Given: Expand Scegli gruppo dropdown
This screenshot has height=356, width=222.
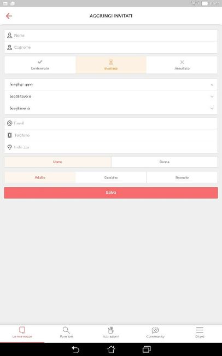Looking at the screenshot, I should (x=111, y=84).
